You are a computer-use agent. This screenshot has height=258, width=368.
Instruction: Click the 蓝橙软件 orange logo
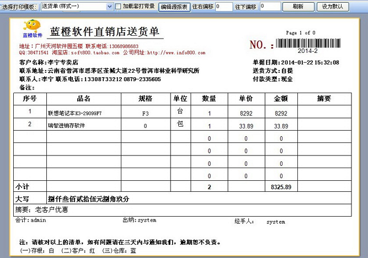coord(33,29)
